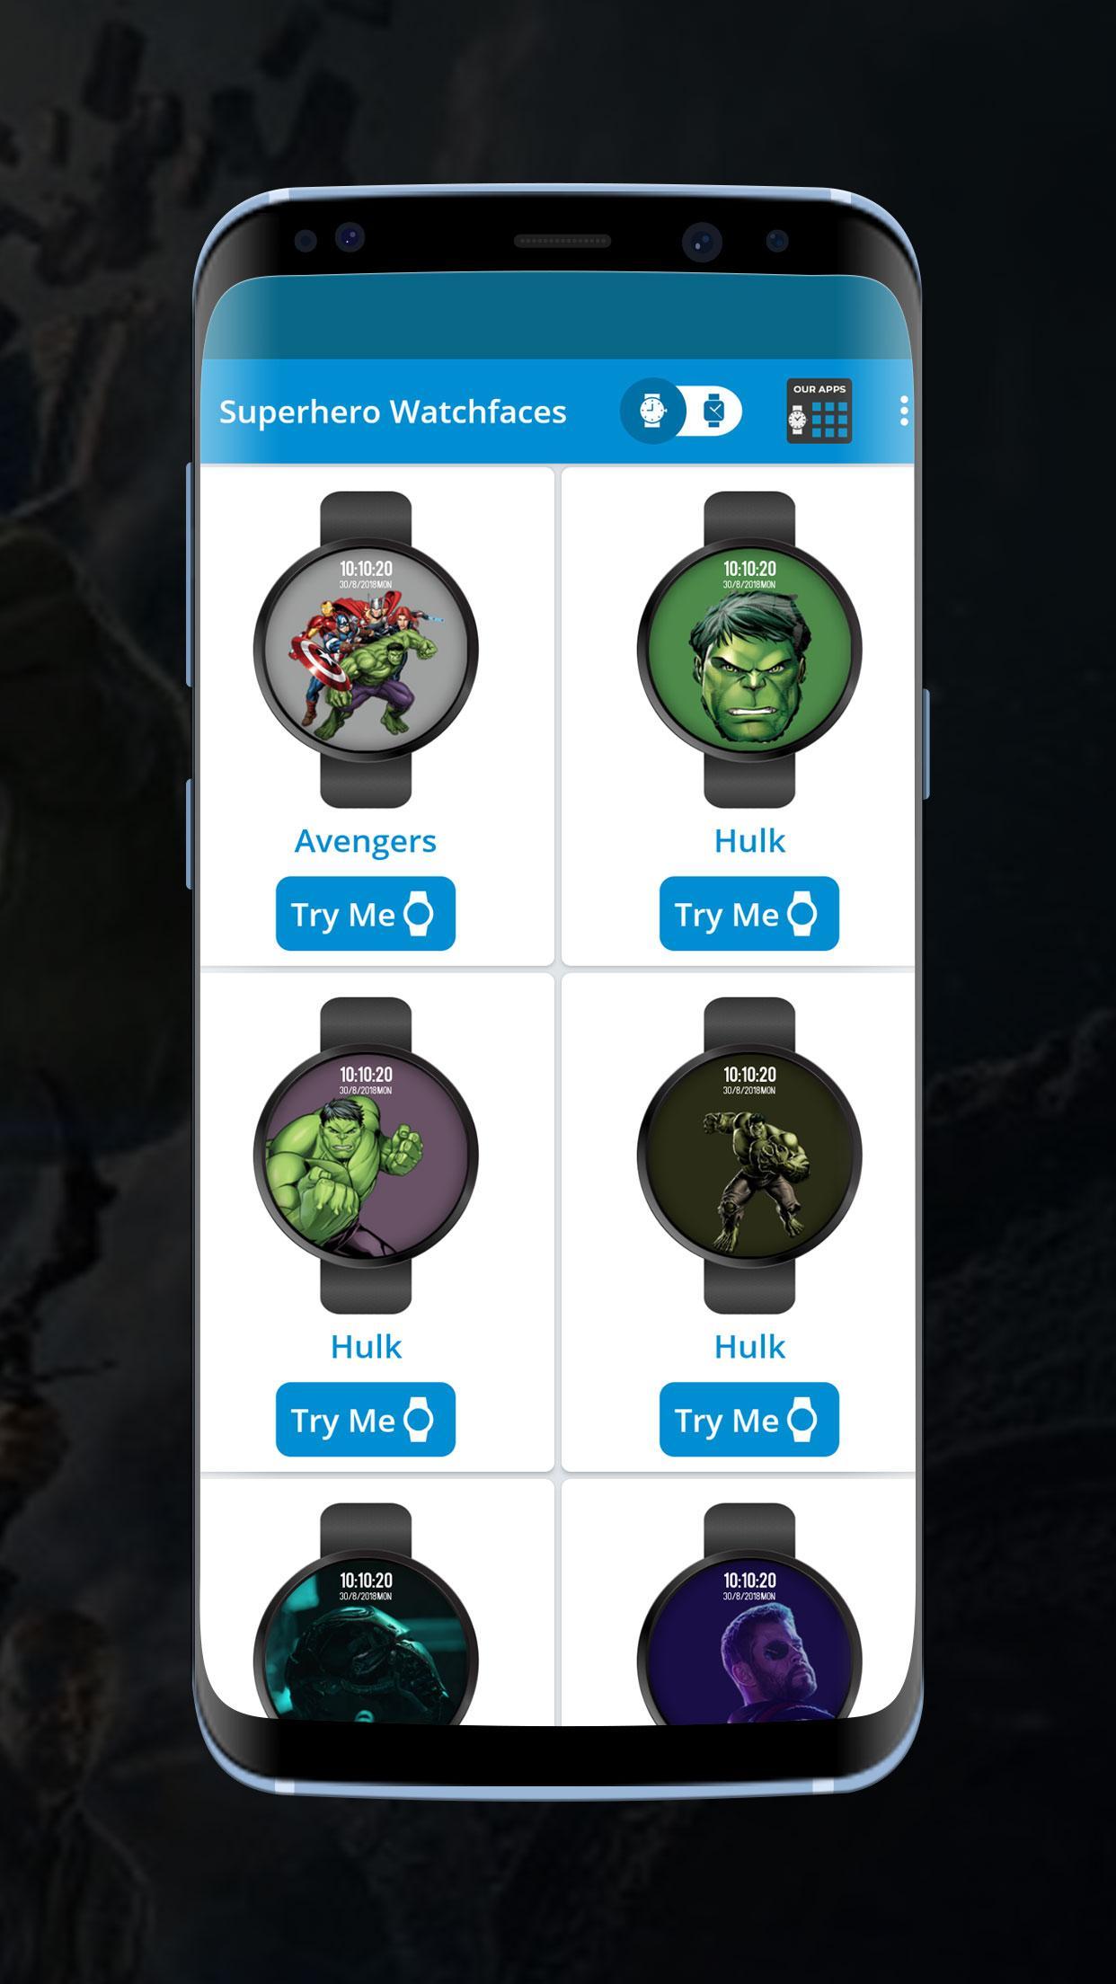Click the Superhero Watchfaces app title
The width and height of the screenshot is (1116, 1984).
pyautogui.click(x=393, y=412)
